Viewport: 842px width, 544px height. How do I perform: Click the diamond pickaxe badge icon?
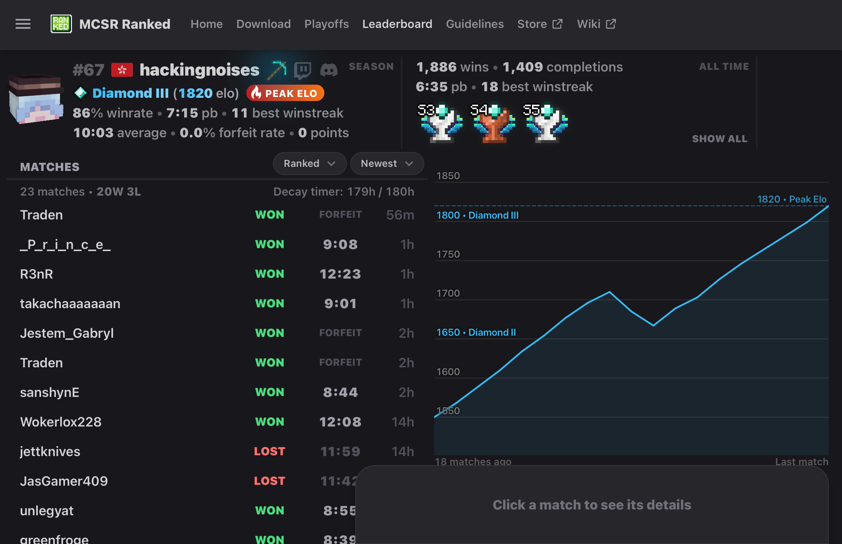pos(277,70)
